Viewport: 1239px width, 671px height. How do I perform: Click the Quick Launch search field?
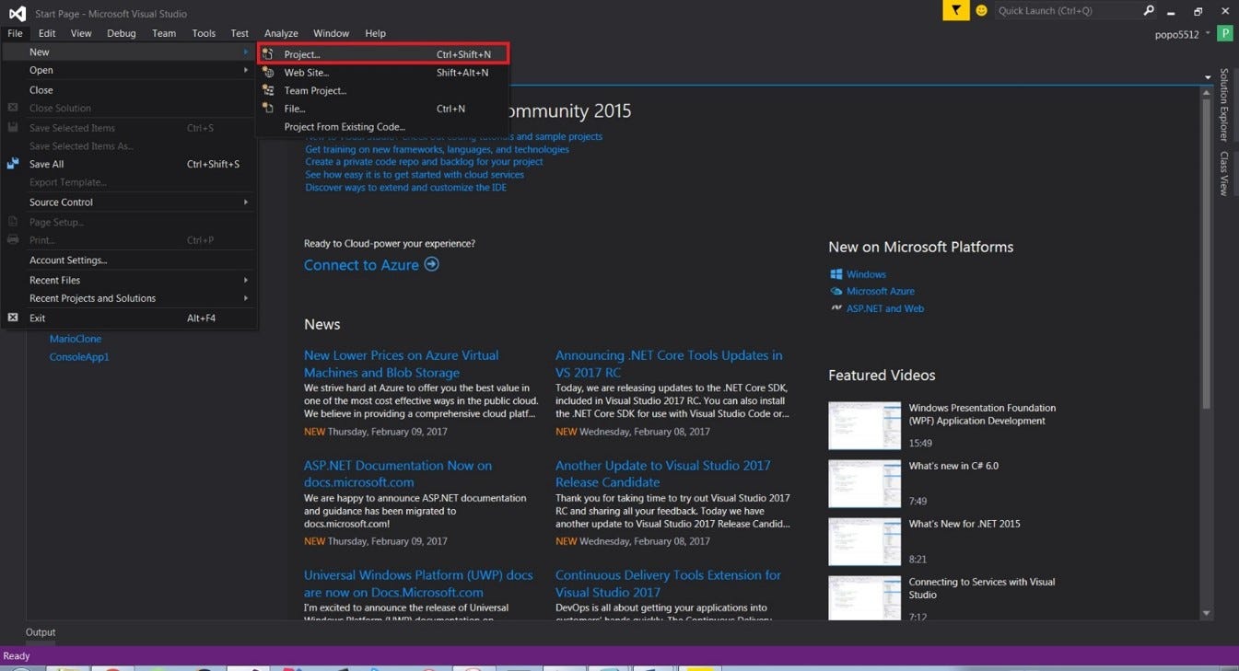click(1067, 10)
